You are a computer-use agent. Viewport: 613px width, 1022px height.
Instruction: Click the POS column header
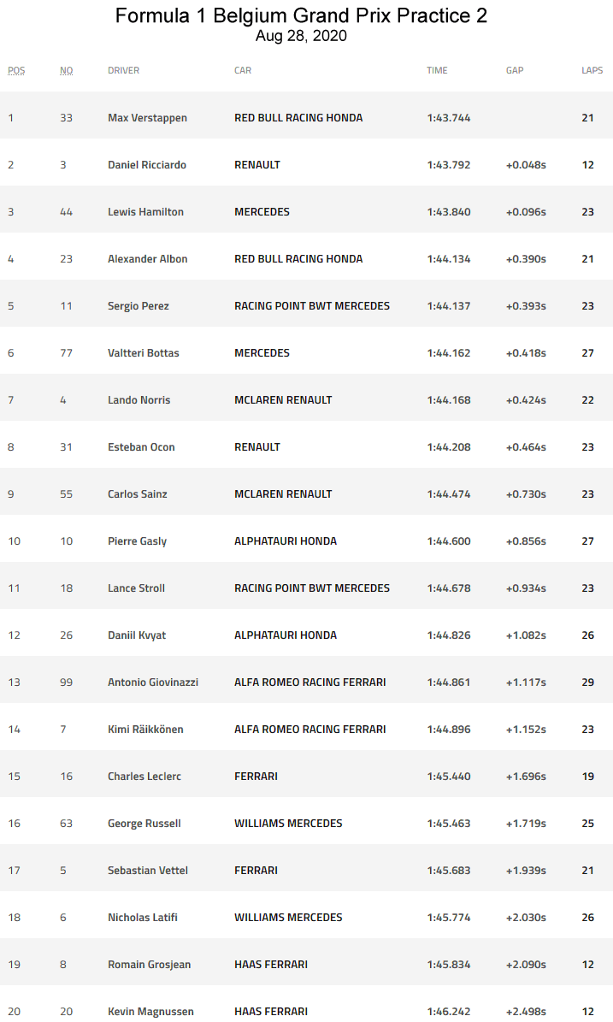click(16, 70)
